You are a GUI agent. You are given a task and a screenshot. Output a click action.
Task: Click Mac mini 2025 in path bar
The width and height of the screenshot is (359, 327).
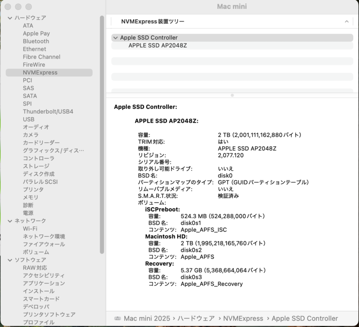point(147,318)
